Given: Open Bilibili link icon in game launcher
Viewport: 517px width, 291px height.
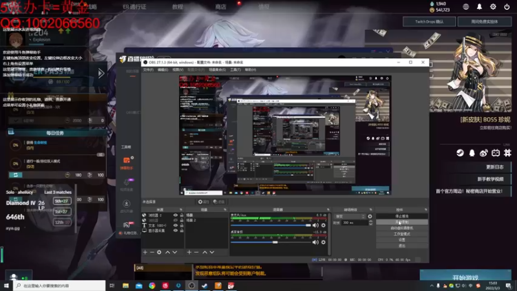Looking at the screenshot, I should pyautogui.click(x=496, y=153).
